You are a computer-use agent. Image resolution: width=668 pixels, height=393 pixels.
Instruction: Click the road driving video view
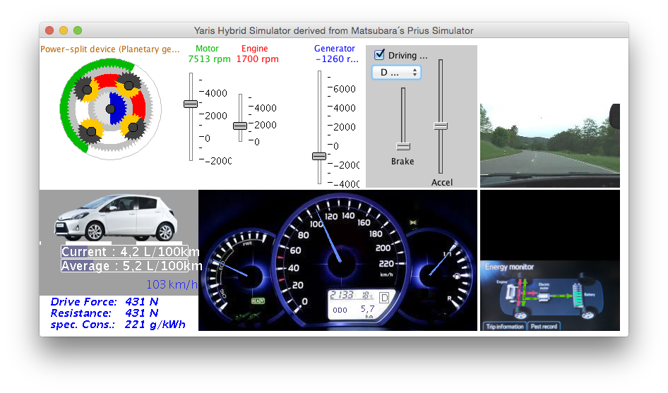pos(549,145)
